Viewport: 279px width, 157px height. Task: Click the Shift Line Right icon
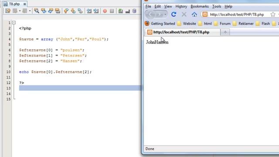[x=96, y=11]
